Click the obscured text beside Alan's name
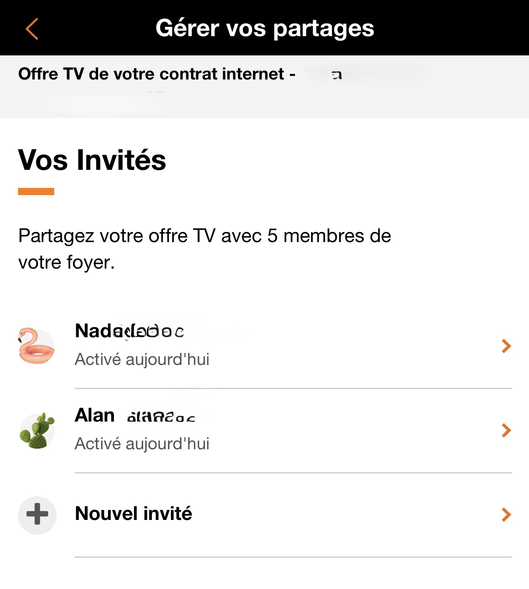This screenshot has width=529, height=589. tap(161, 417)
